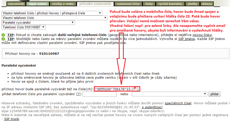Screen dimensions: 232x123
Task: Open help '?' link for parallel ringing
Action: 78,94
